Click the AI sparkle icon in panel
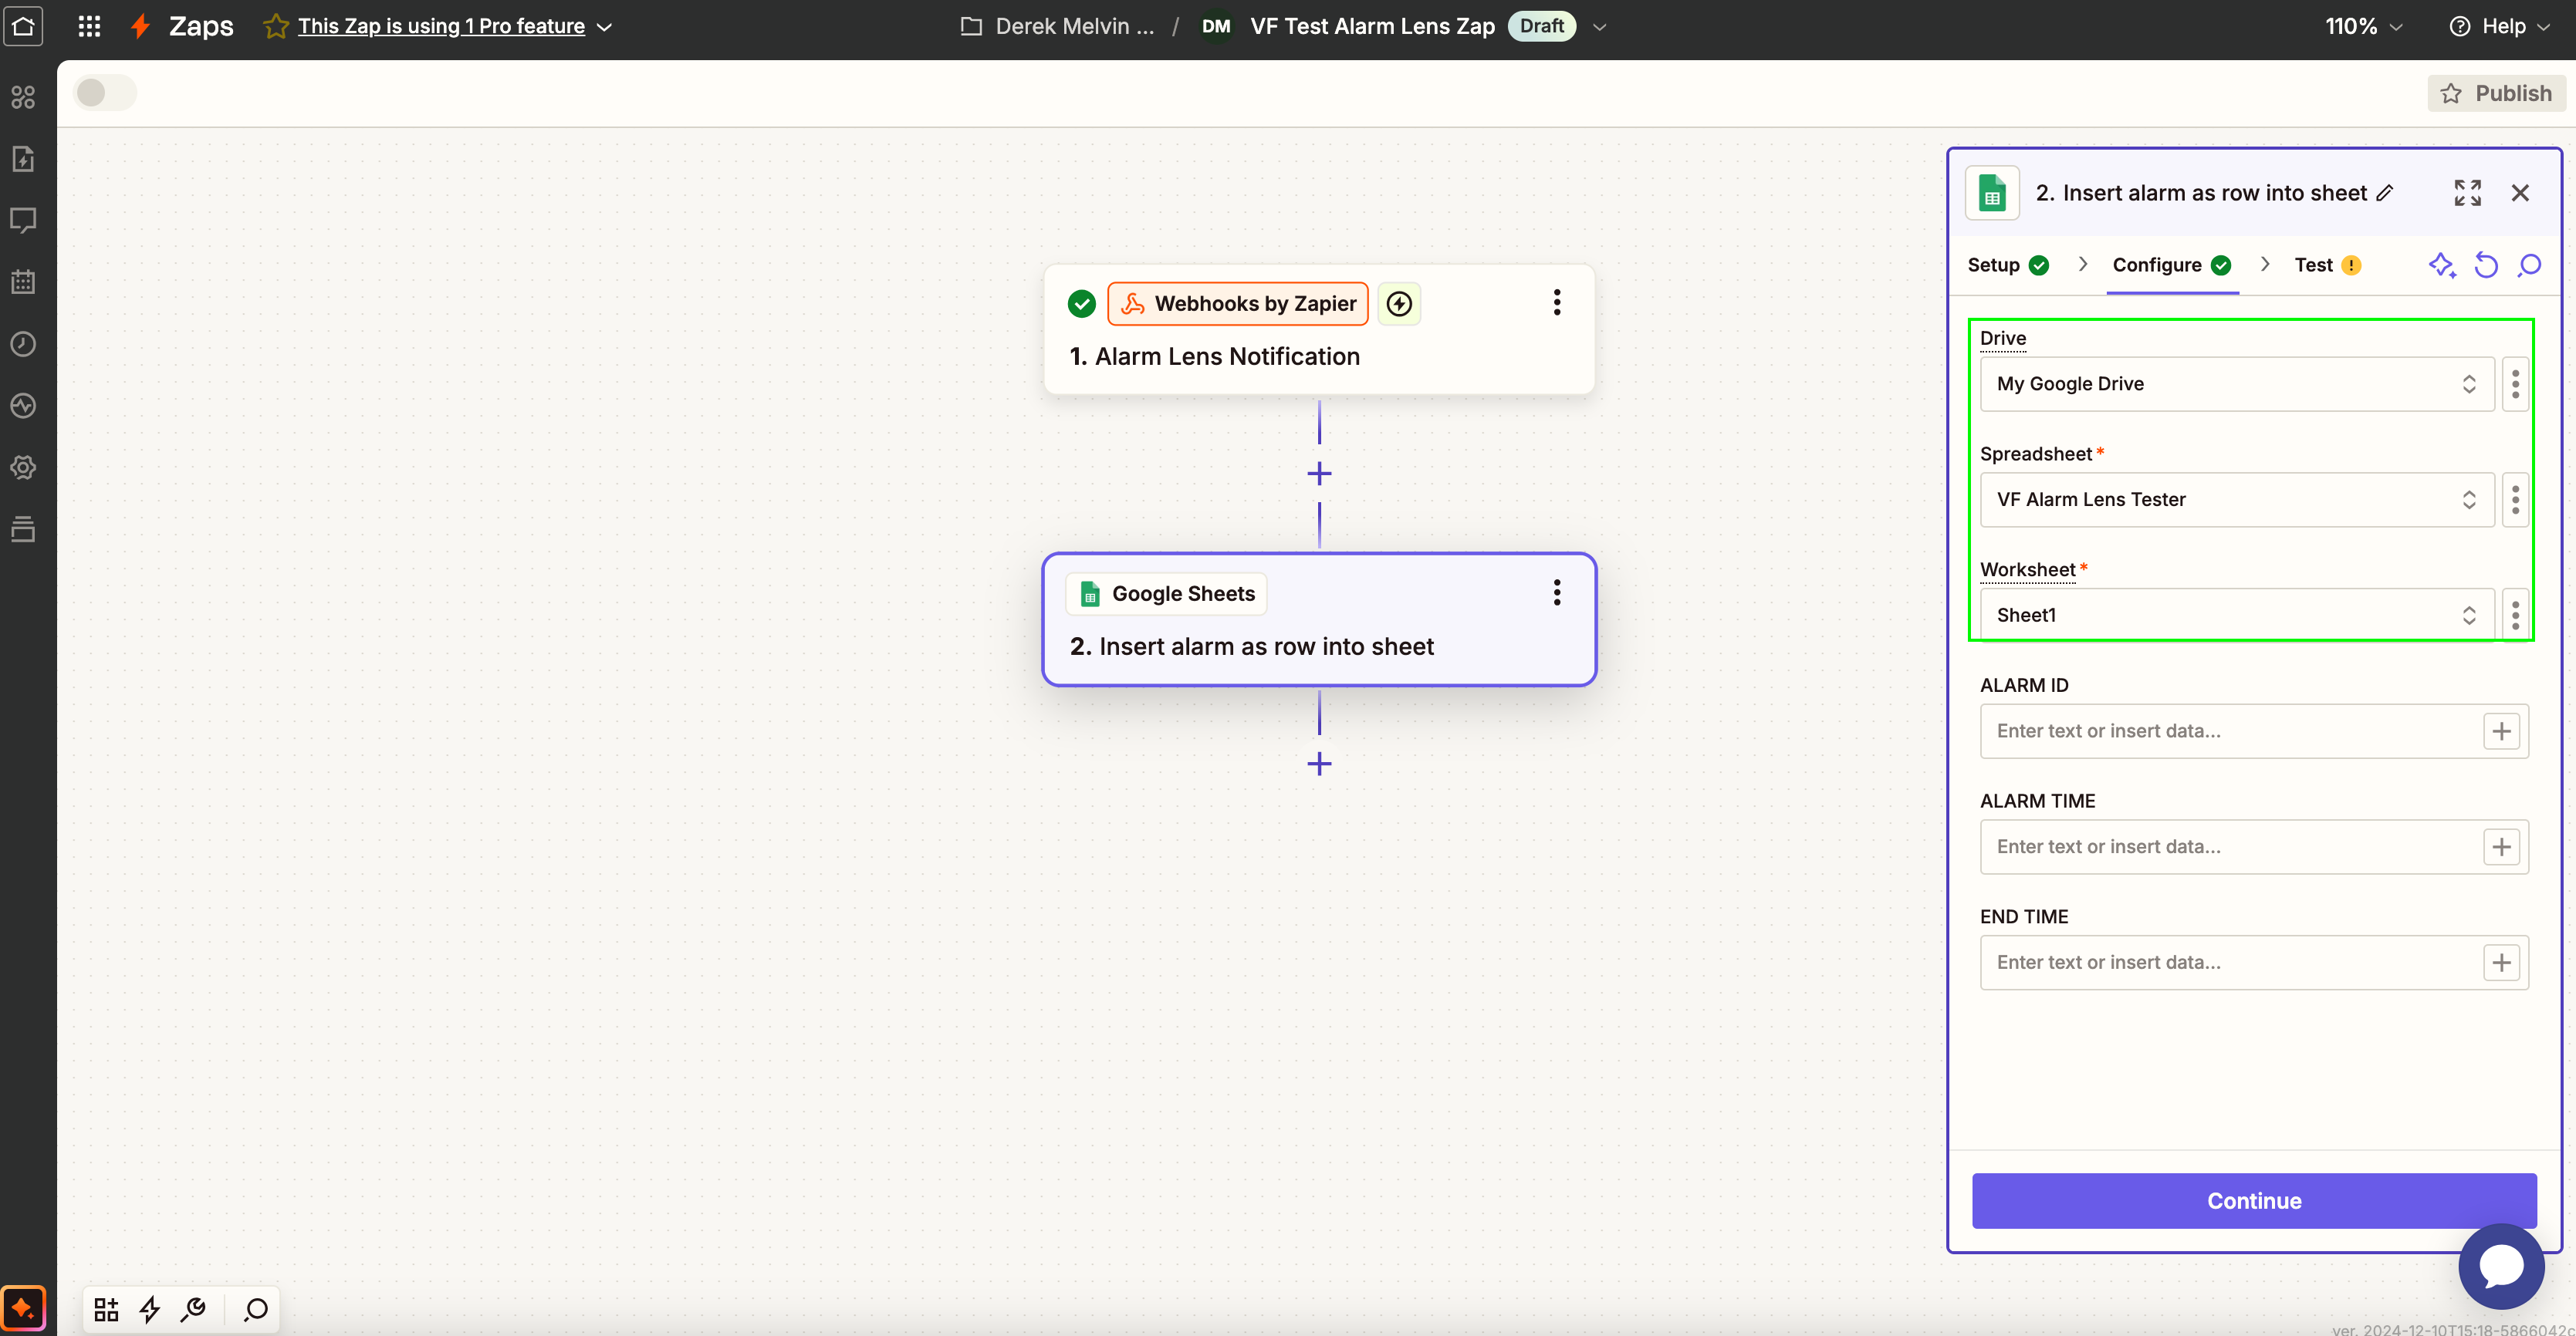 pos(2441,265)
